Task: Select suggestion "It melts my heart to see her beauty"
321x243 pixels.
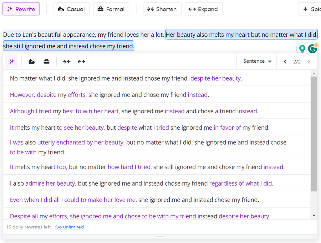Action: coord(157,128)
